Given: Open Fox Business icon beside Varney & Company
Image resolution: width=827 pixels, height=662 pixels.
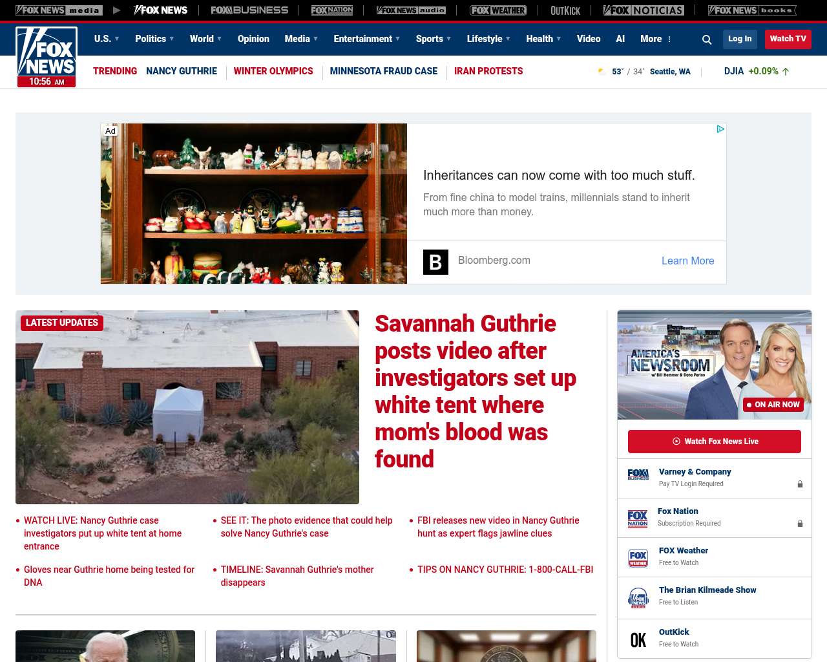Looking at the screenshot, I should pos(638,475).
